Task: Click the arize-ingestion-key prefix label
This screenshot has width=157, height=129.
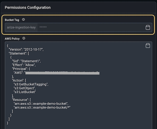Action: (21, 27)
